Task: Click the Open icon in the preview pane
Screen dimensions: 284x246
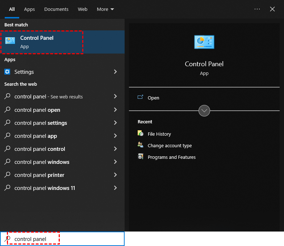Action: pos(140,97)
